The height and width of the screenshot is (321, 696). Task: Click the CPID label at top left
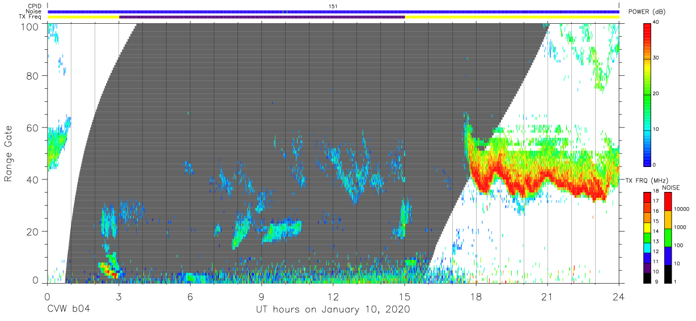pos(36,6)
